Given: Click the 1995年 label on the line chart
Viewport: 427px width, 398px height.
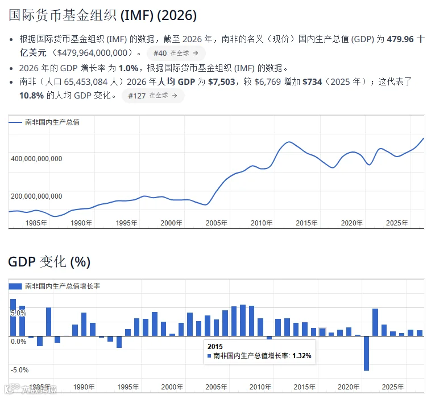Looking at the screenshot, I should pyautogui.click(x=126, y=223).
